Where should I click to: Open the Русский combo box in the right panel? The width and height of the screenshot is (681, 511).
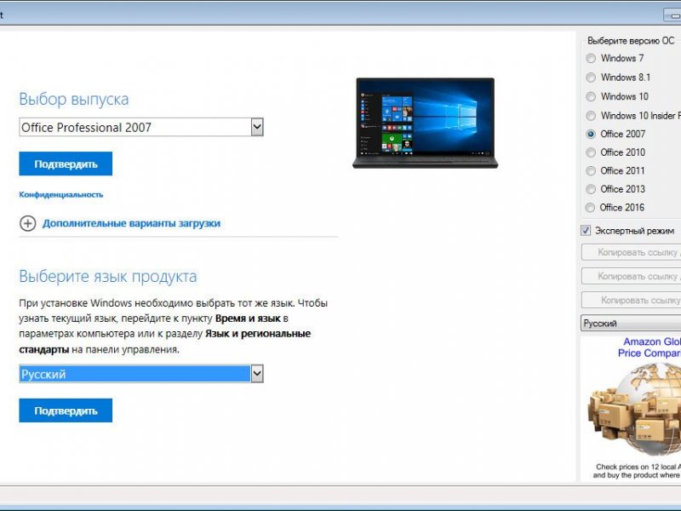pos(631,324)
